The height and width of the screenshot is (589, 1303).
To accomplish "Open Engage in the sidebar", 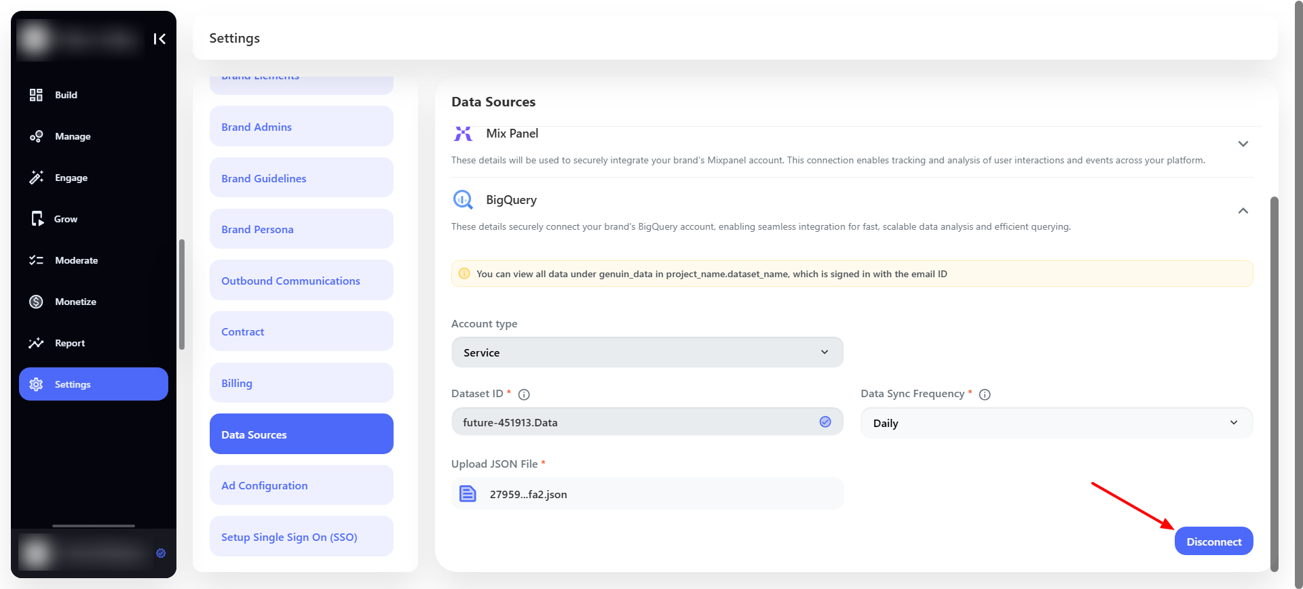I will (94, 178).
